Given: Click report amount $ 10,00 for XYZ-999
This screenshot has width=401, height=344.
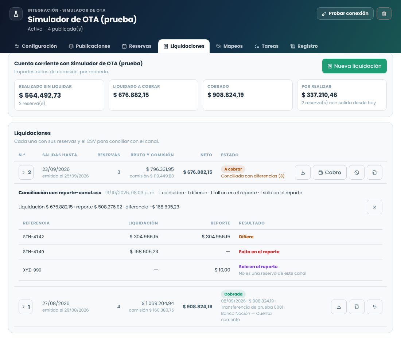Looking at the screenshot, I should click(x=222, y=270).
